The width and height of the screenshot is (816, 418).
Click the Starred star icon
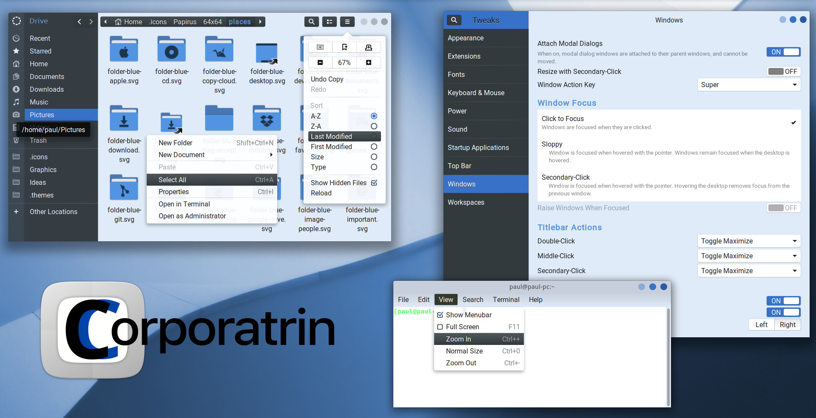pyautogui.click(x=16, y=51)
